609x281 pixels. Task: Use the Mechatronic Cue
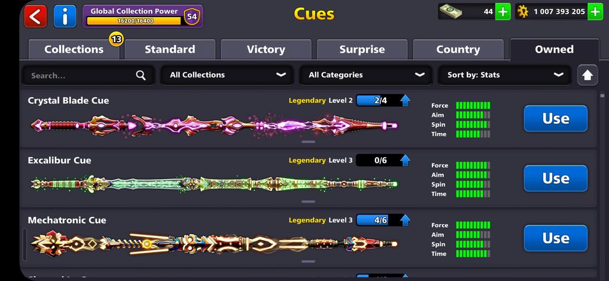point(556,238)
